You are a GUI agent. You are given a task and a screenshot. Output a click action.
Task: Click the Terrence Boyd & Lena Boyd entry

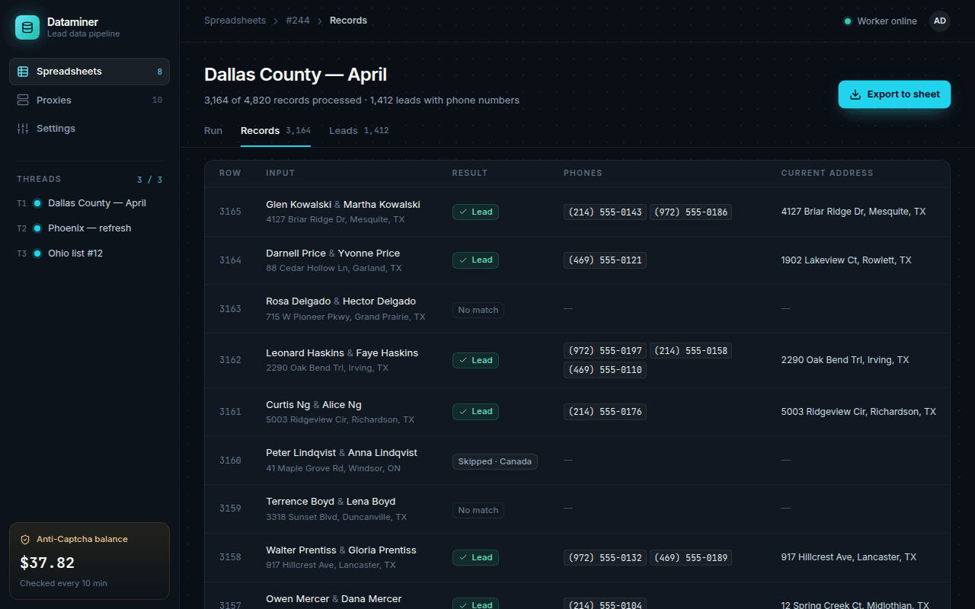coord(331,502)
